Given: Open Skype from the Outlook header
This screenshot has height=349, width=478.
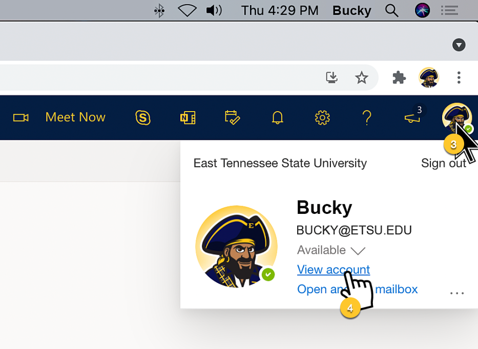Looking at the screenshot, I should click(142, 118).
